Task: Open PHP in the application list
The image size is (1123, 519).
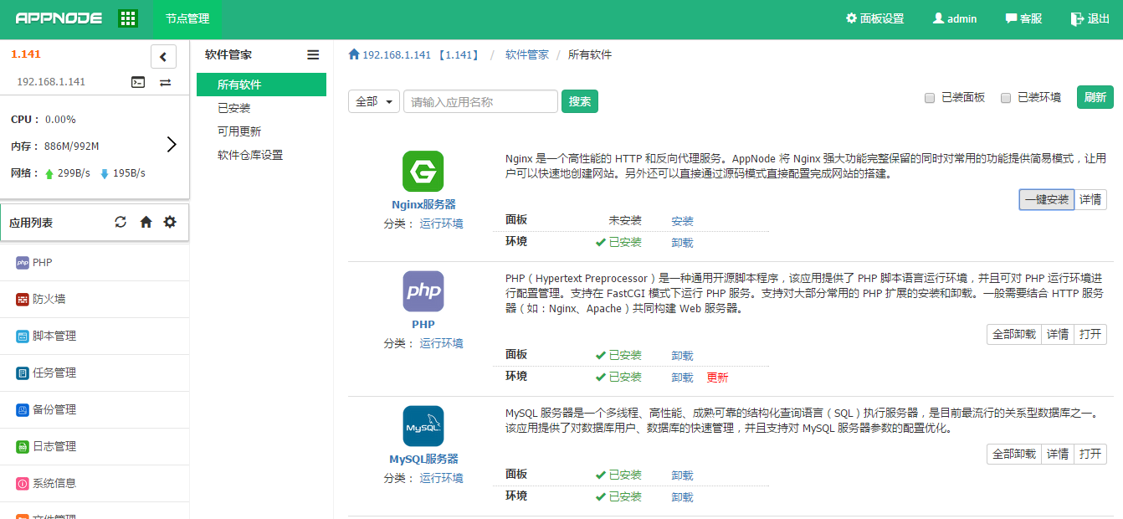Action: pyautogui.click(x=95, y=263)
